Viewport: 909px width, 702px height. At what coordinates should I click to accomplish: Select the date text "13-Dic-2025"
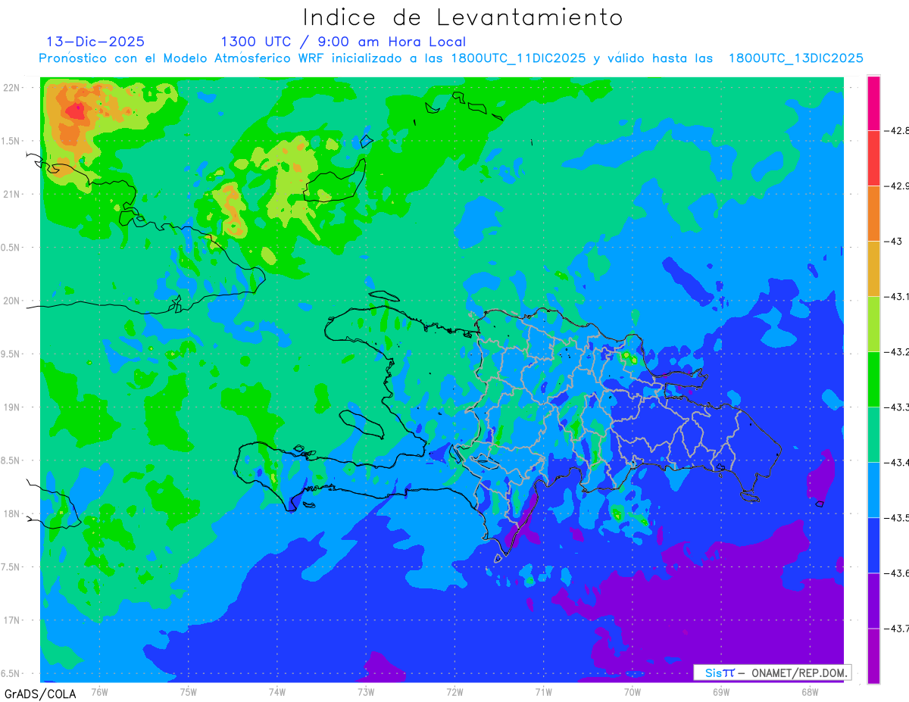95,42
